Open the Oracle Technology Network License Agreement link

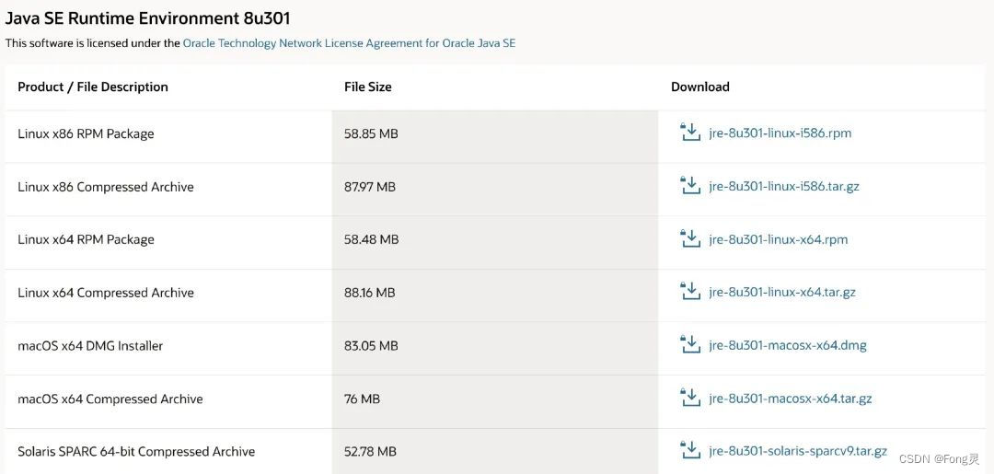pos(349,44)
